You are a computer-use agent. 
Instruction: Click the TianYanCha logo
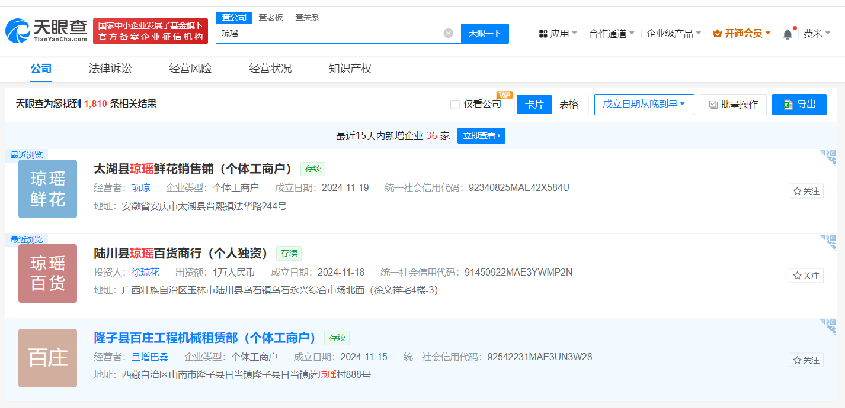[46, 31]
